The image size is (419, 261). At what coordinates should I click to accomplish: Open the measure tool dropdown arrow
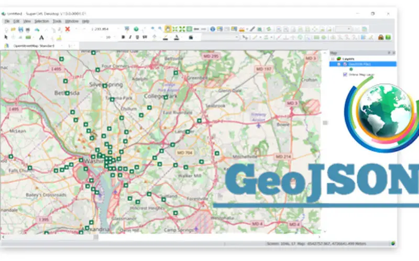coord(247,29)
